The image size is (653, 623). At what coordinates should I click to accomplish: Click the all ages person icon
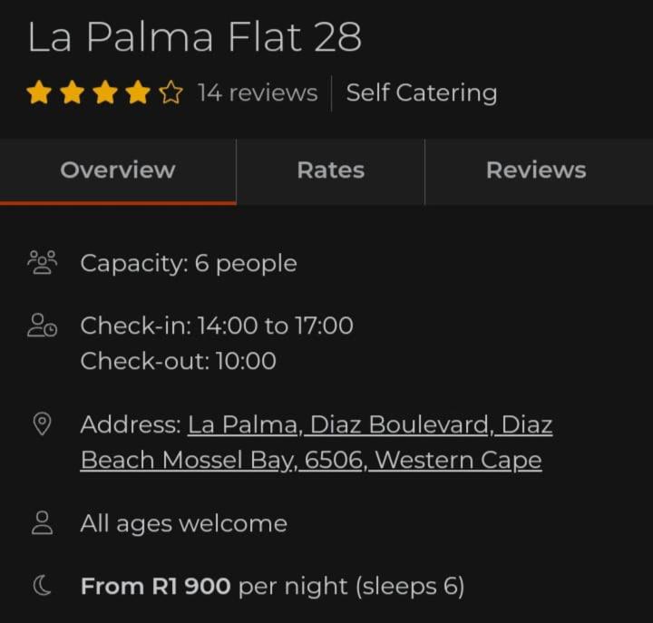[x=42, y=523]
